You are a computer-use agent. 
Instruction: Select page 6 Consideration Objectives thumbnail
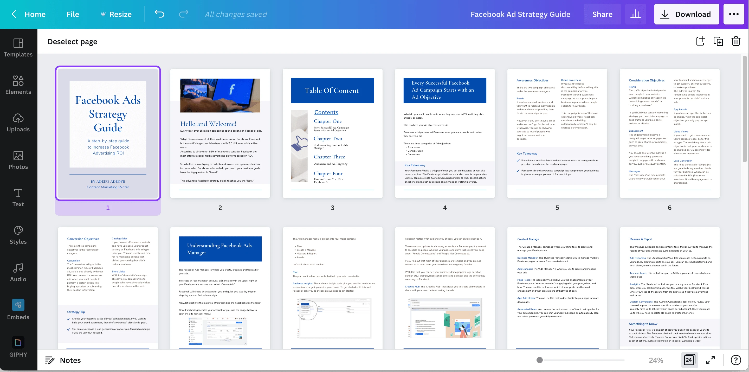point(670,133)
